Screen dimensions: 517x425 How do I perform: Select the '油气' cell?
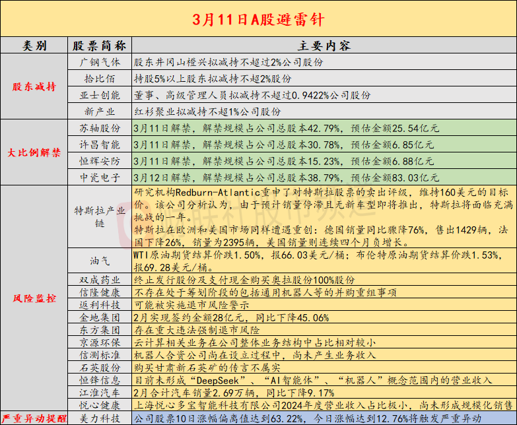(100, 261)
